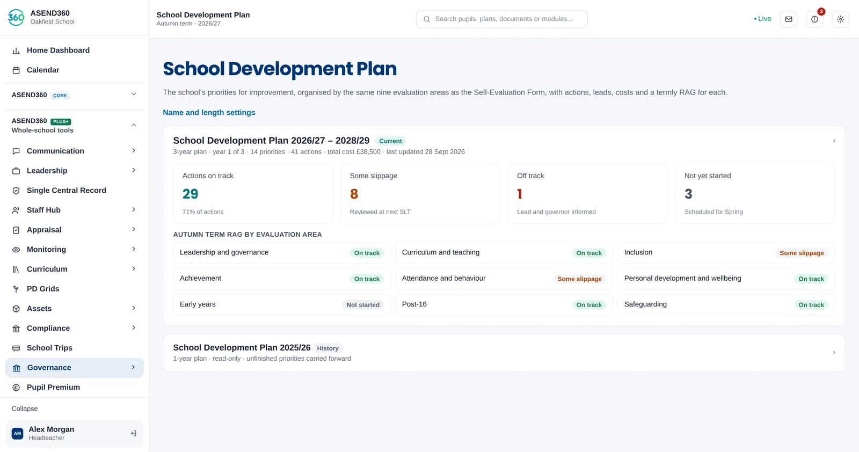Image resolution: width=859 pixels, height=452 pixels.
Task: Open the Inclusion evaluation area row
Action: 726,253
